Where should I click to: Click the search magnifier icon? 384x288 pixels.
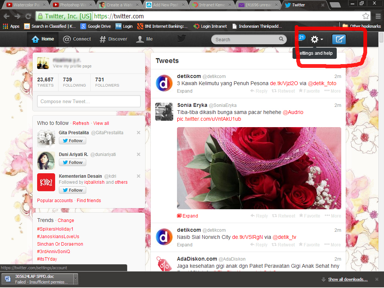(x=281, y=39)
